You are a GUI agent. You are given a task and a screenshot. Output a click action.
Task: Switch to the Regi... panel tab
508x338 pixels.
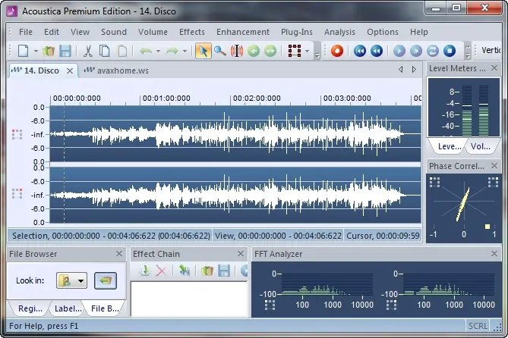(30, 308)
